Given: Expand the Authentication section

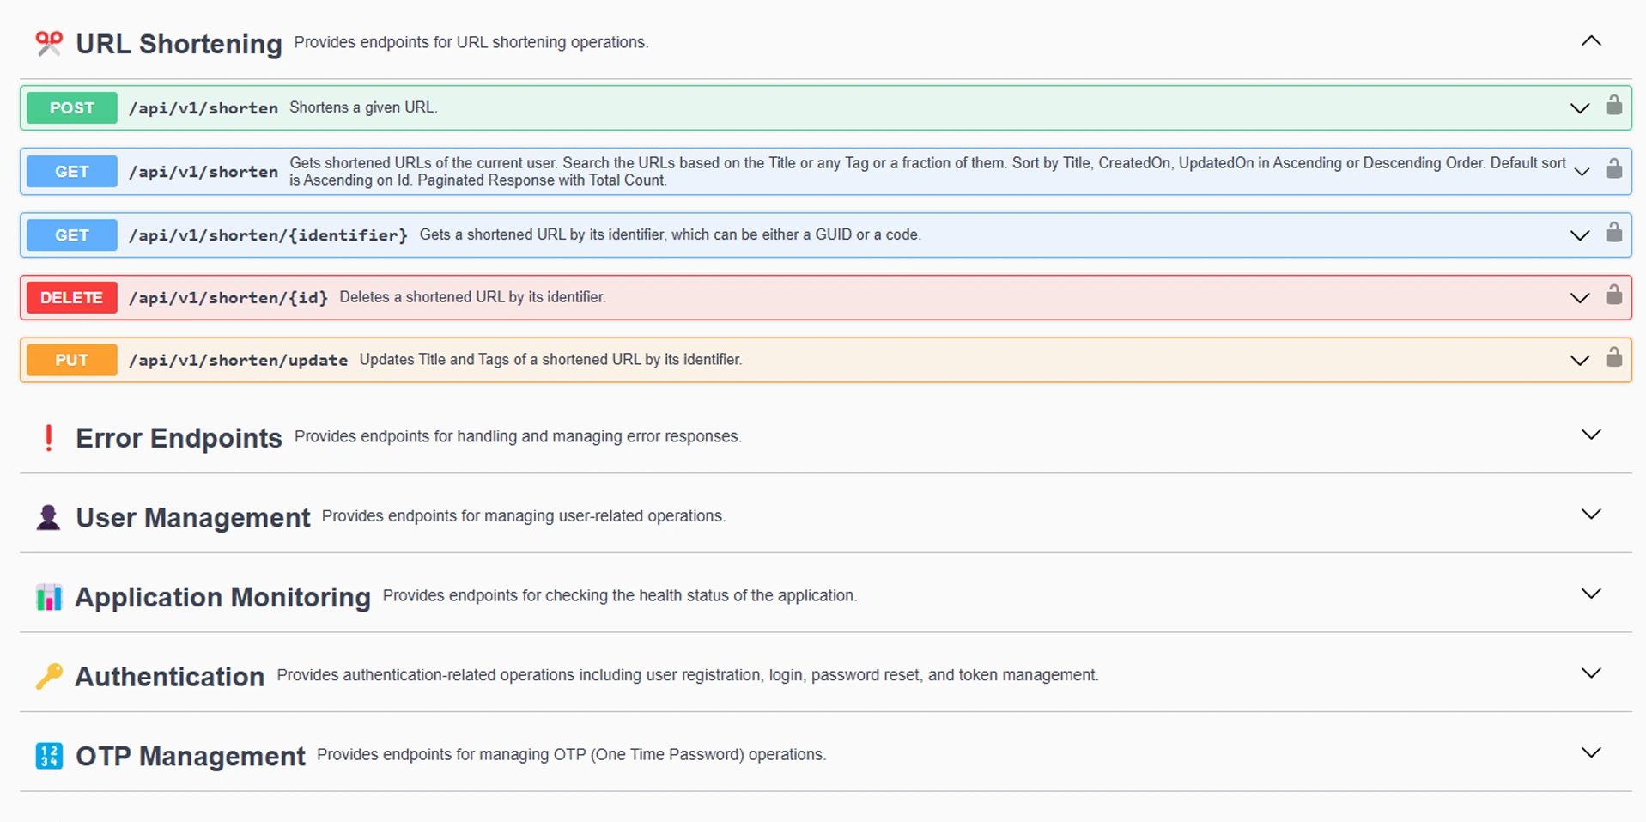Looking at the screenshot, I should click(1591, 673).
